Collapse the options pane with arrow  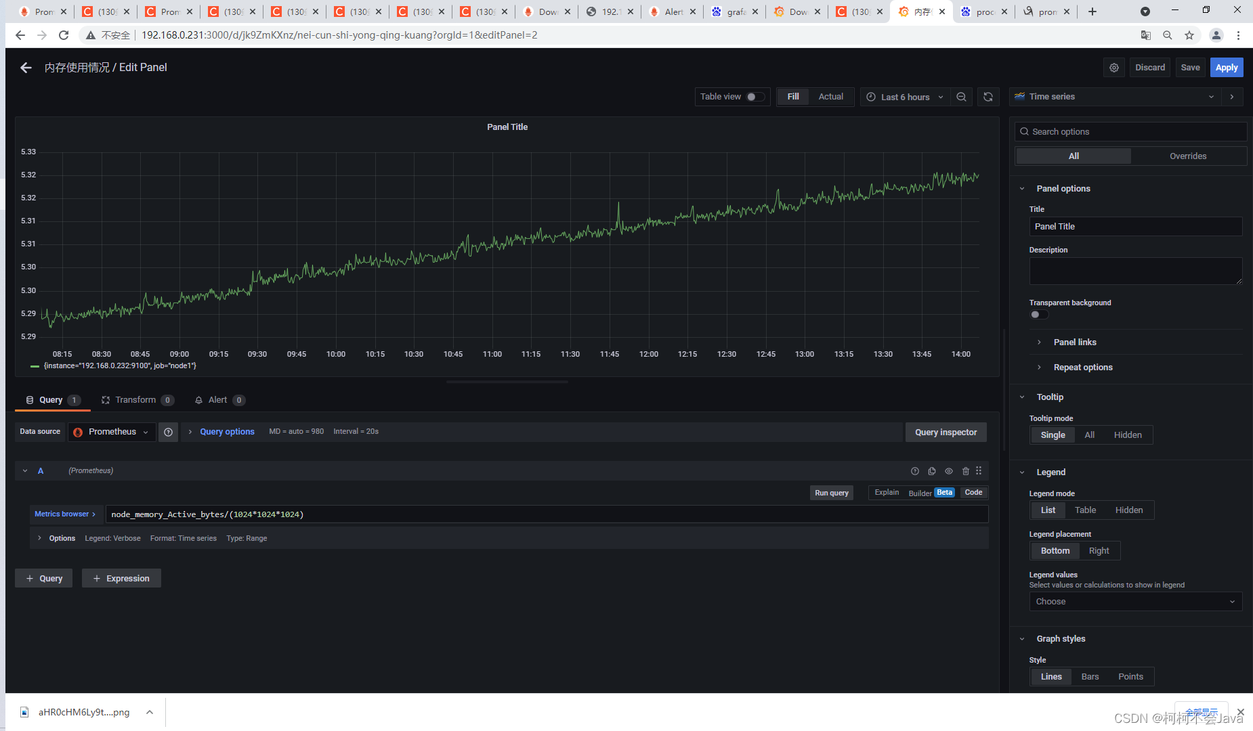[1232, 97]
